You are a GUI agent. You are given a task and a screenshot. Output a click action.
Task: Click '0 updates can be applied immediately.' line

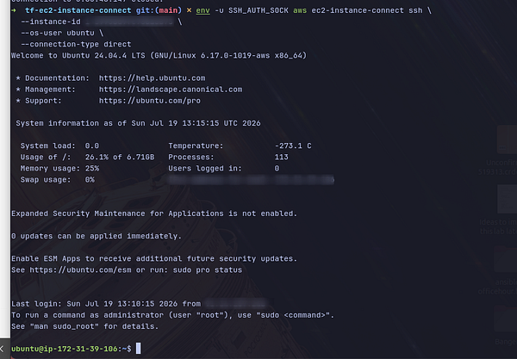tap(97, 237)
